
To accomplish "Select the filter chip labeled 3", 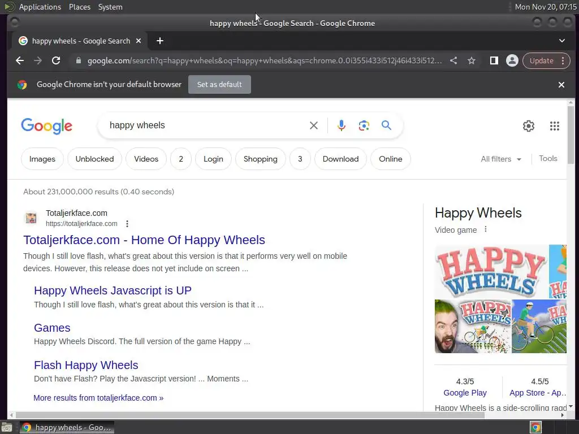I will point(300,159).
